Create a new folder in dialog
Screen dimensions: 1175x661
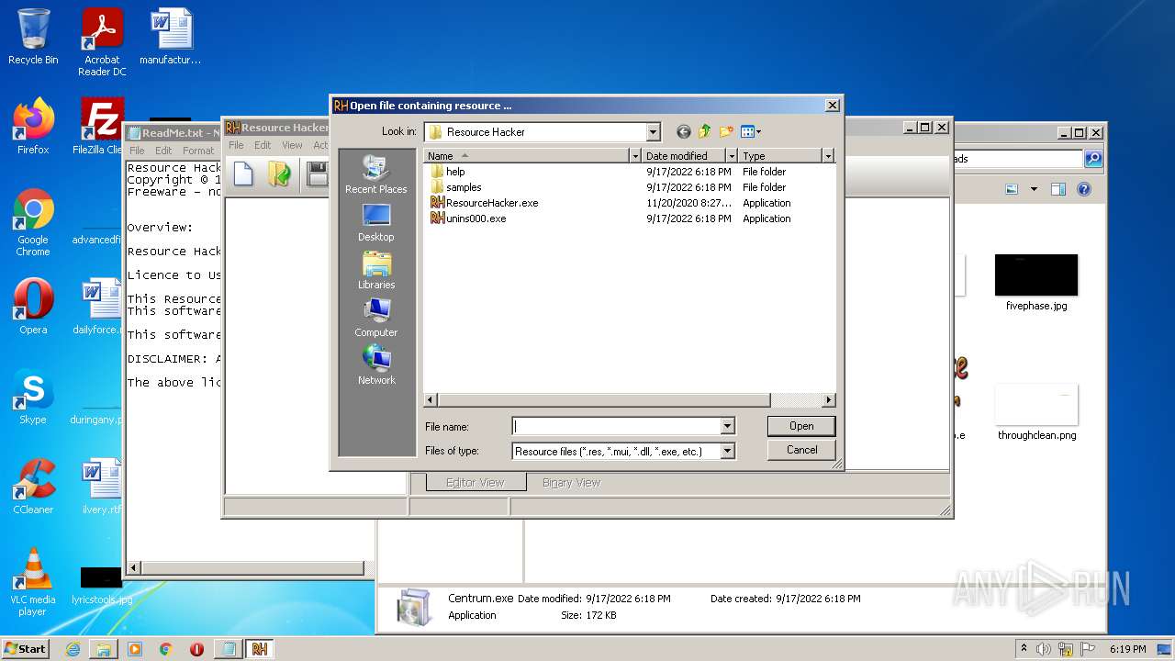[x=726, y=132]
